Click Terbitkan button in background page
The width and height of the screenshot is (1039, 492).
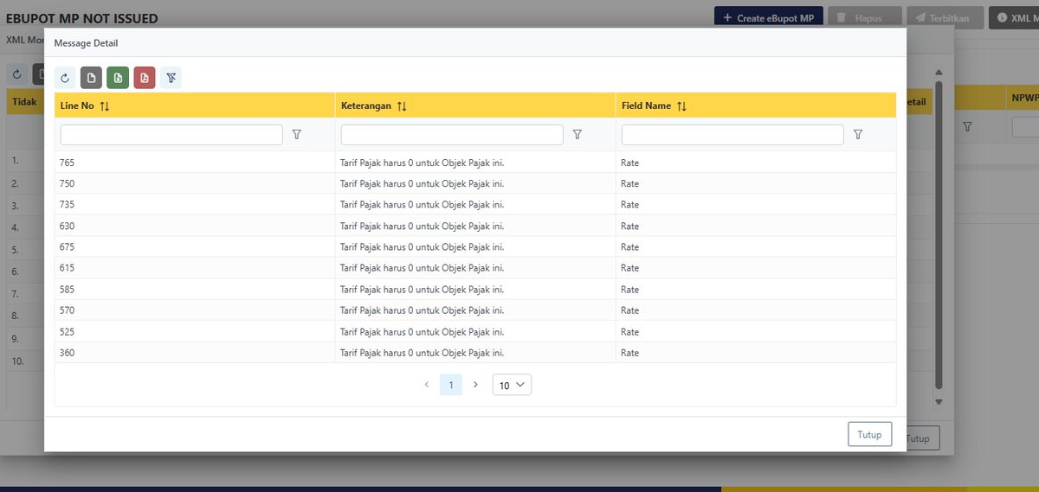946,17
